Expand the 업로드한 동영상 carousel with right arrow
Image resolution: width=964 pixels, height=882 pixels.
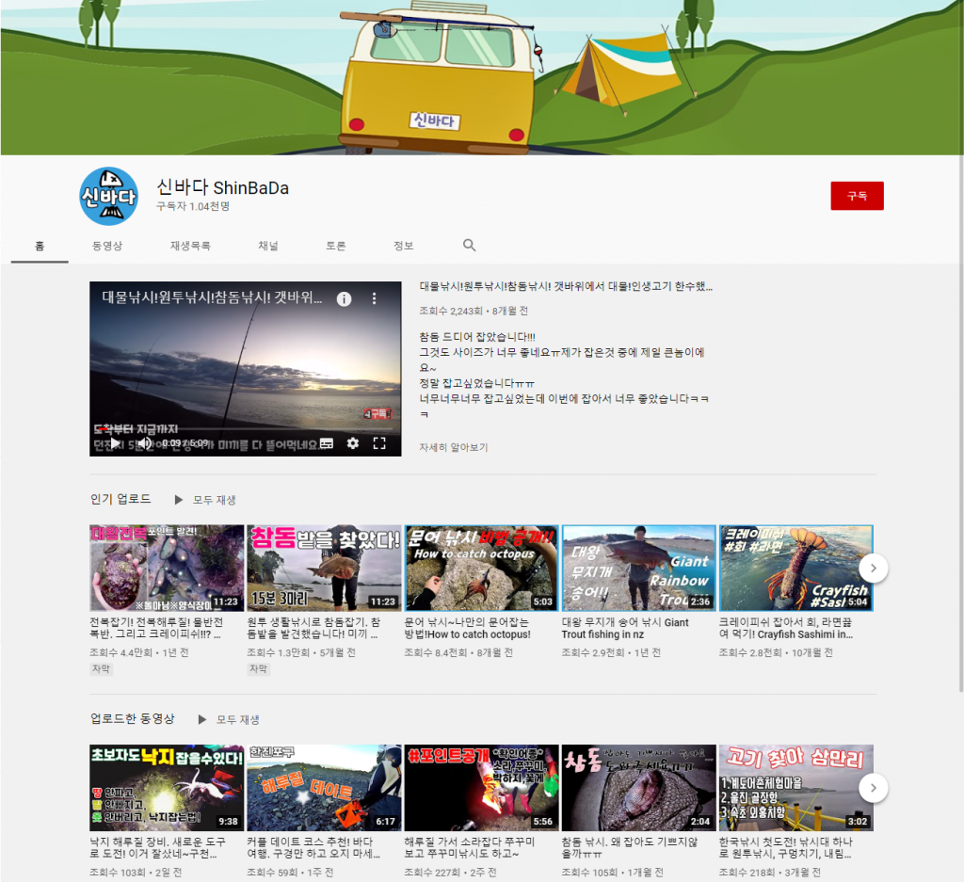click(x=873, y=789)
